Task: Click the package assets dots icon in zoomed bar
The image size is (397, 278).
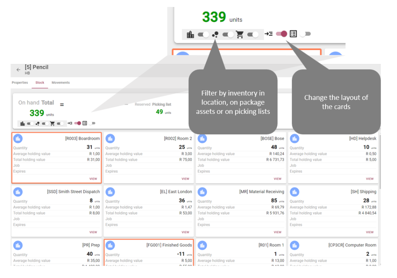Action: pos(216,34)
